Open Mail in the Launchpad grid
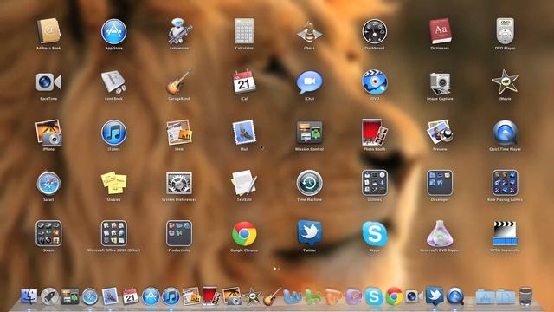 click(244, 133)
